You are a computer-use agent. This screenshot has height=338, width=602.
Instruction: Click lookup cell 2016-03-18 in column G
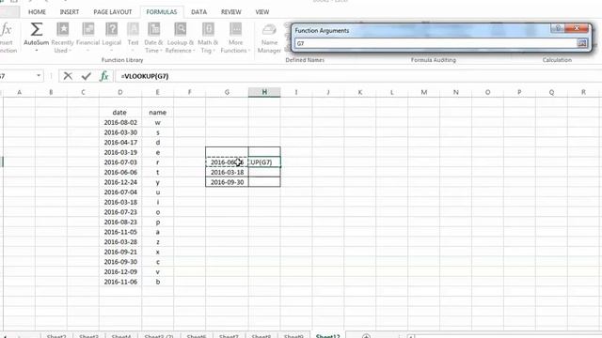click(227, 173)
